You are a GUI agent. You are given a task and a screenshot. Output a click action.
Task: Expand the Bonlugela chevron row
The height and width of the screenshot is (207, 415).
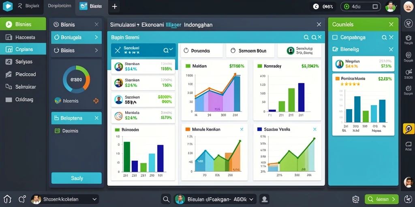(77, 38)
